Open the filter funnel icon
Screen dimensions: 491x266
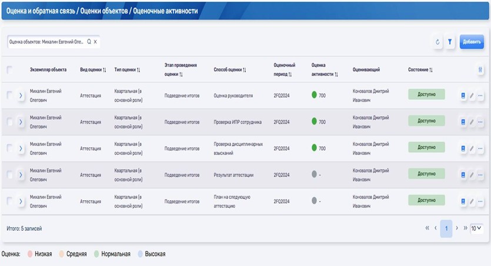pyautogui.click(x=450, y=42)
